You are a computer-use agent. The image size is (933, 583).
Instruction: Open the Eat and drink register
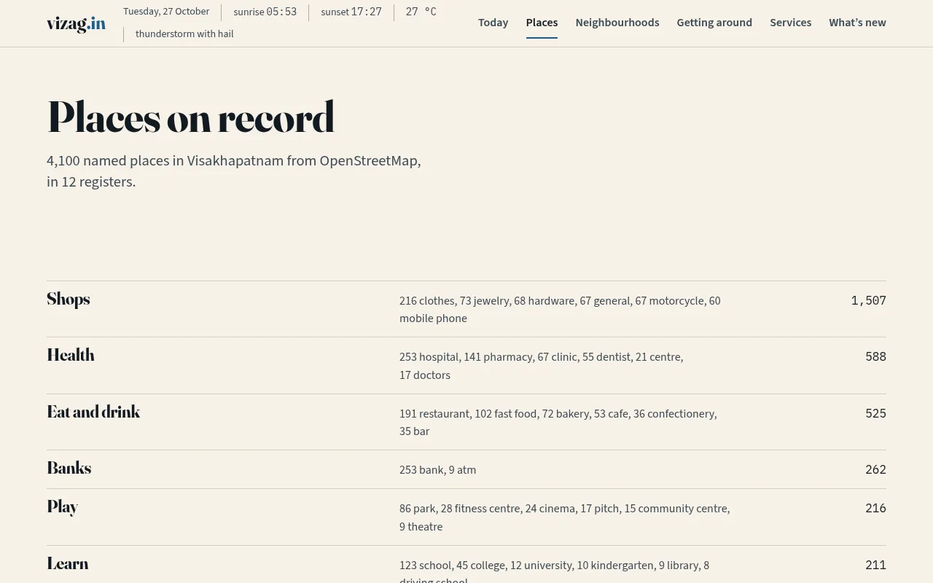93,412
